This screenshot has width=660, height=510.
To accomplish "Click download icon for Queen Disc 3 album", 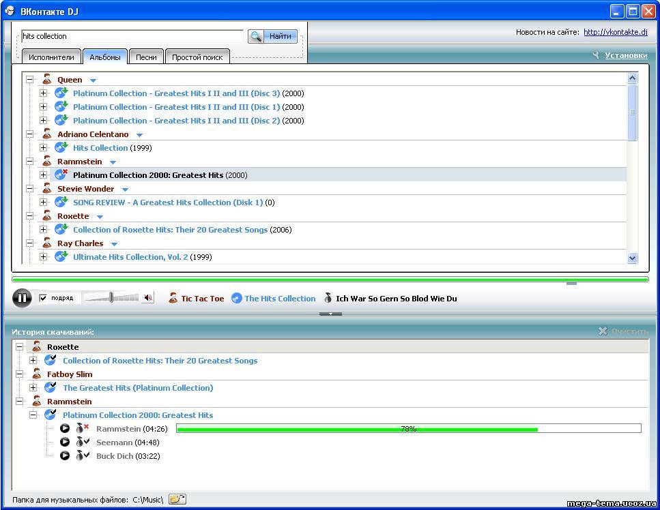I will [x=61, y=93].
